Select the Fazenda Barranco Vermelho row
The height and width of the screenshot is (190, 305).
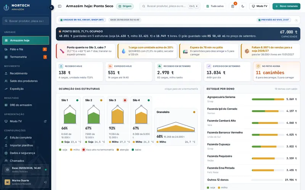coord(252,135)
